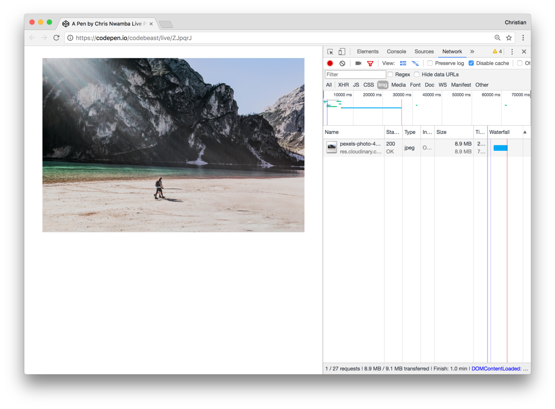Filter requests by CSS

pyautogui.click(x=369, y=85)
